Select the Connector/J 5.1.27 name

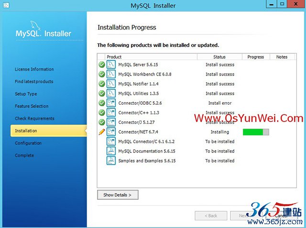pyautogui.click(x=136, y=122)
